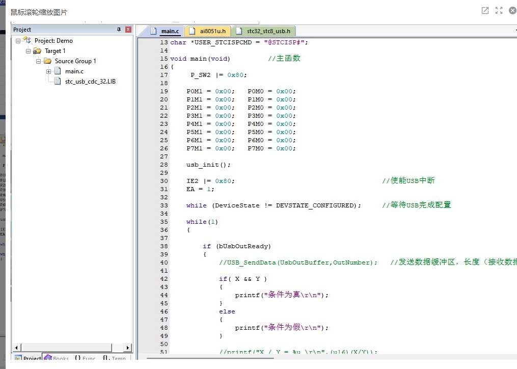This screenshot has width=517, height=369.
Task: Collapse the Project: Demo tree node
Action: click(18, 41)
